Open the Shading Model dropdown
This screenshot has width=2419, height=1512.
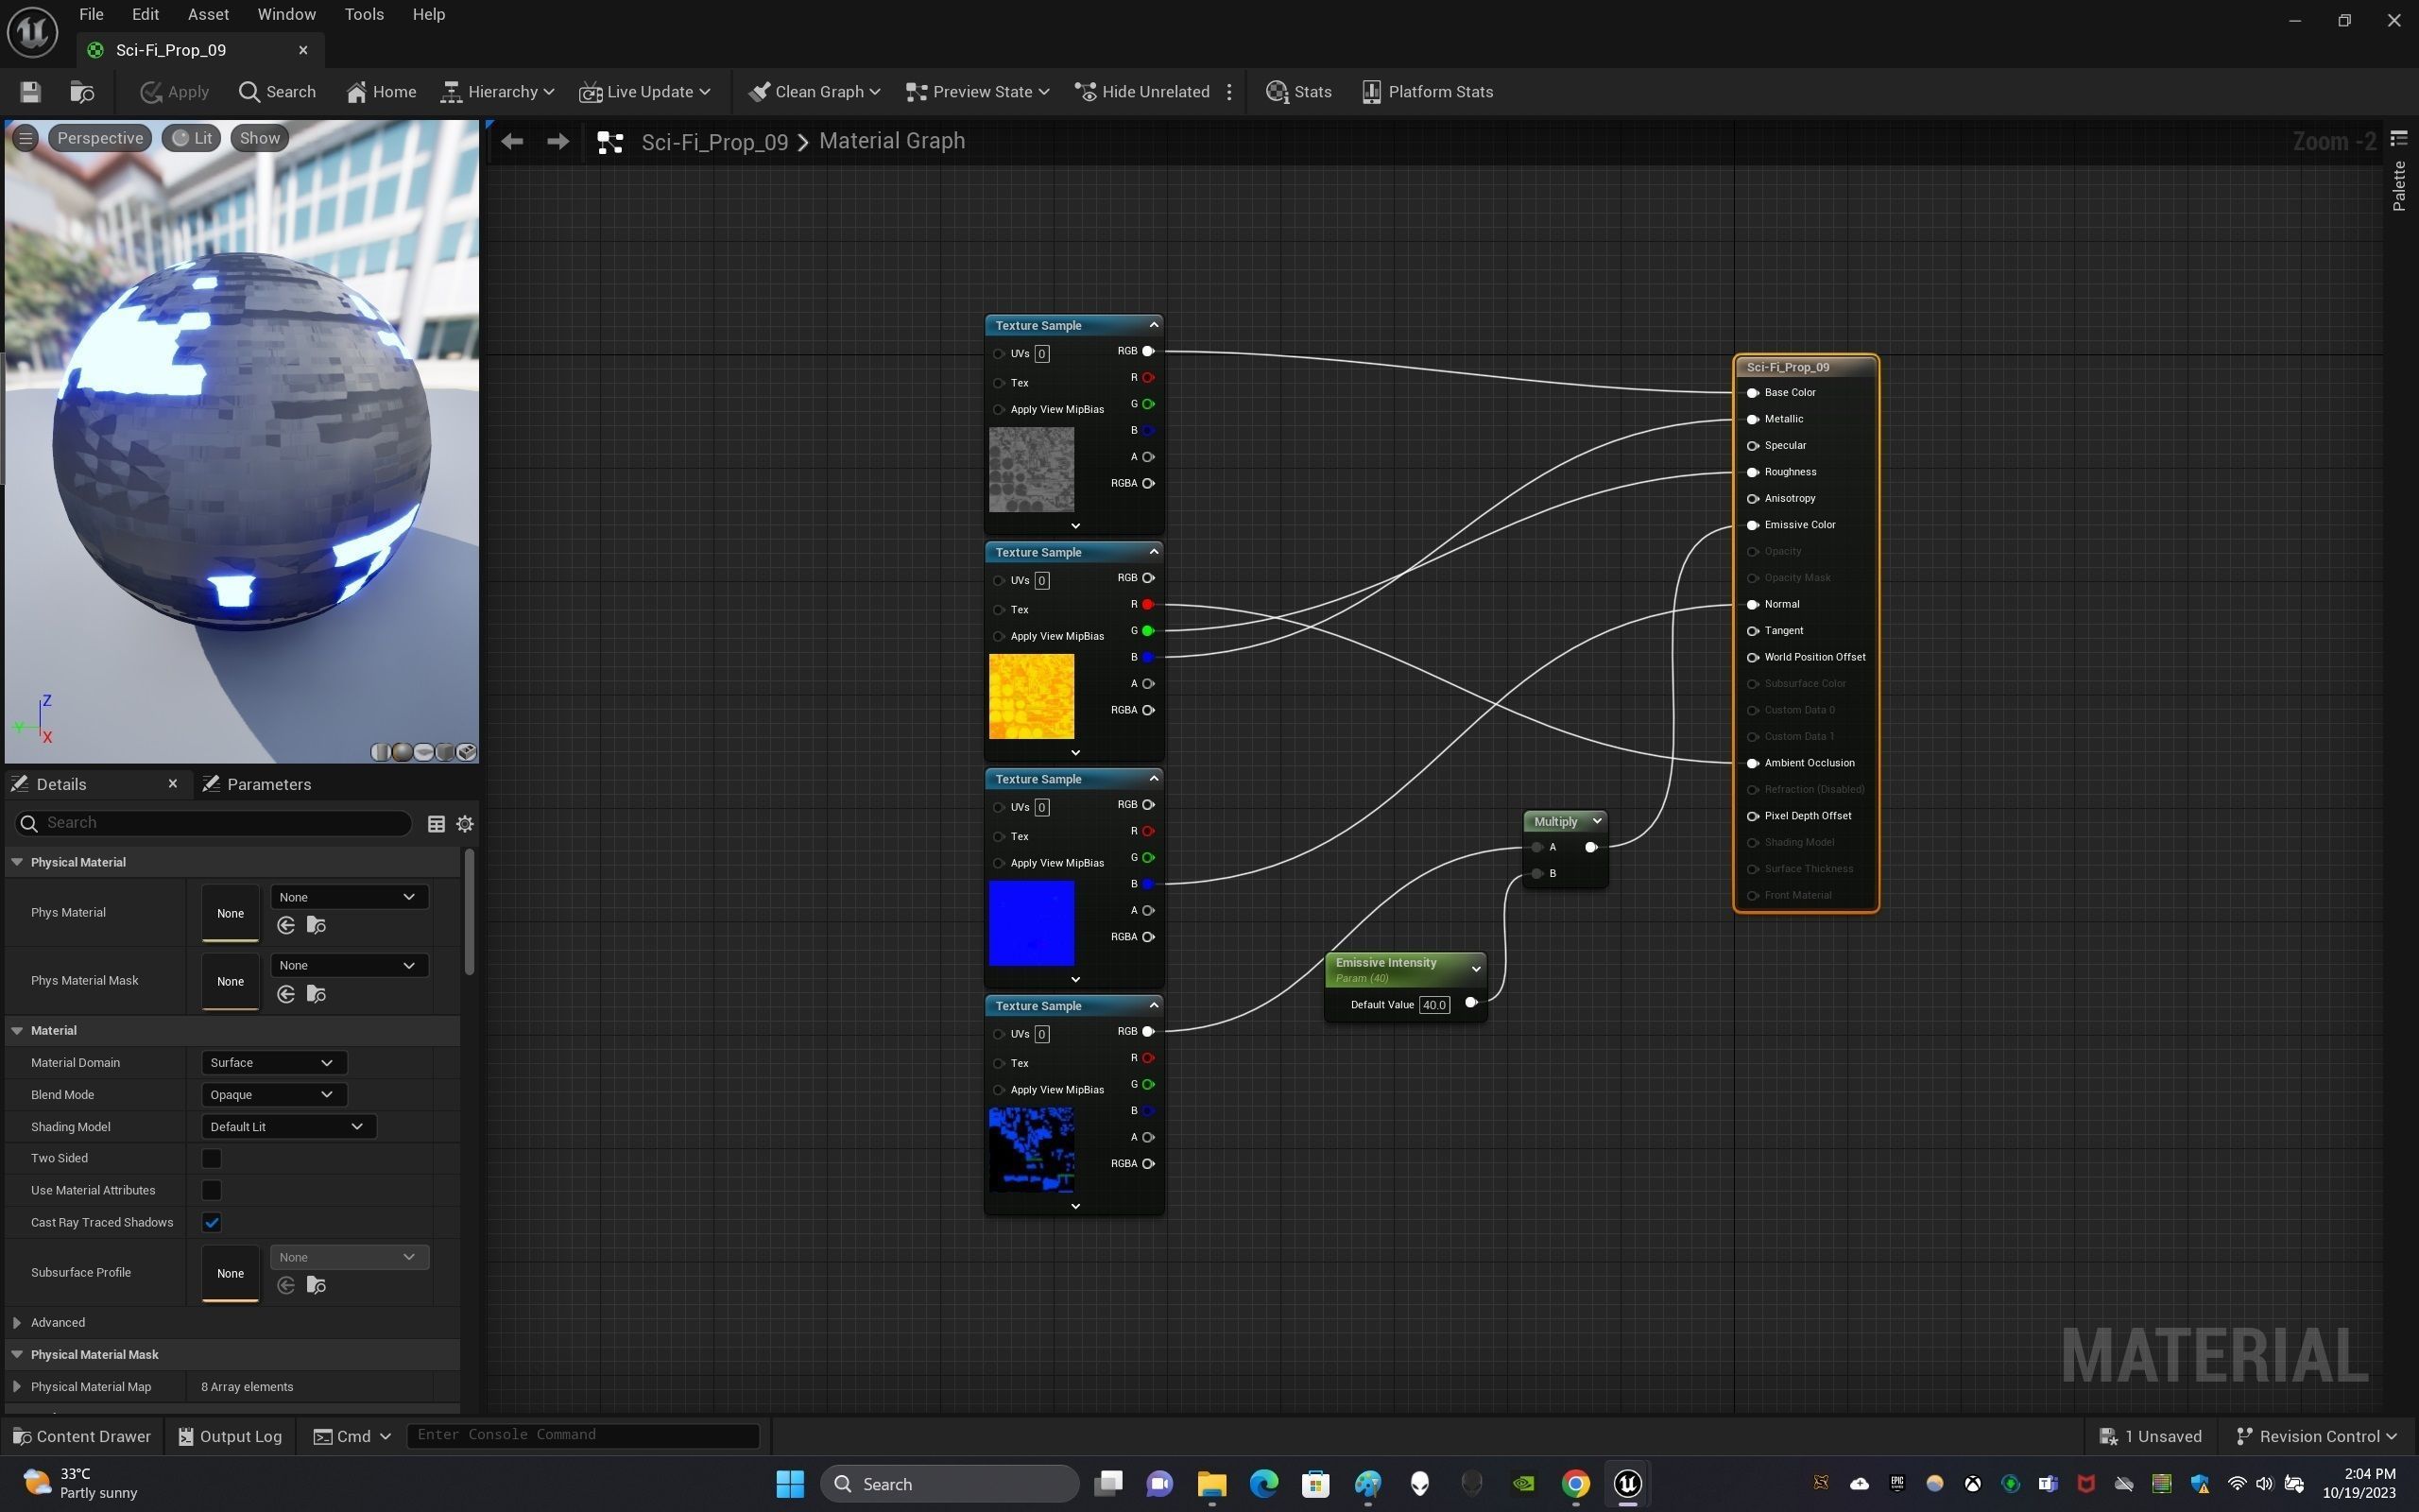click(x=288, y=1126)
